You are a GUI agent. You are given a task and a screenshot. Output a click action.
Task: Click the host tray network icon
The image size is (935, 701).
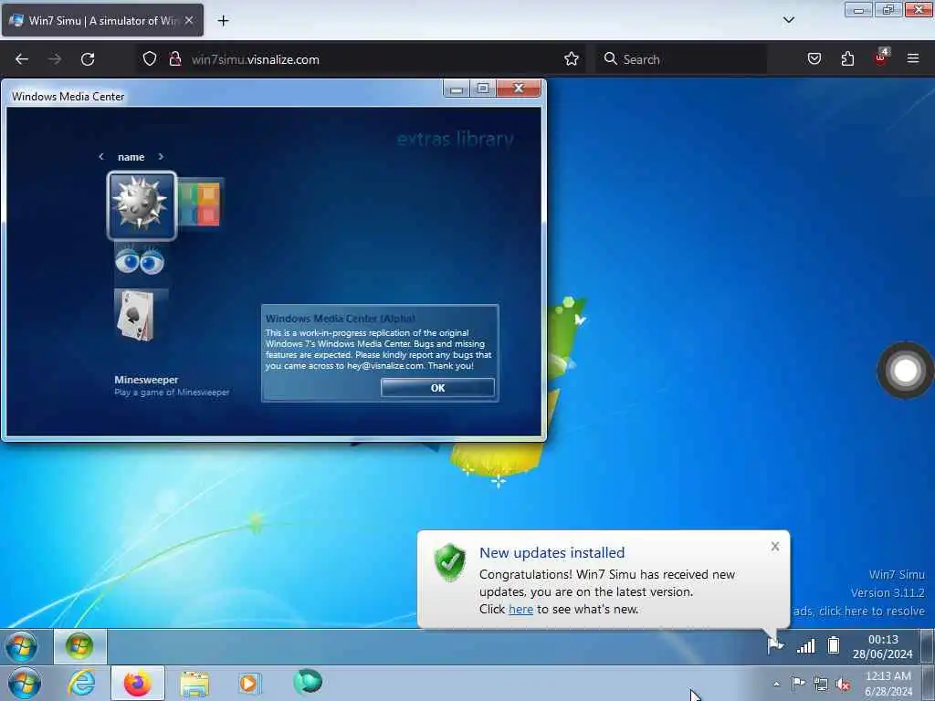[x=821, y=685]
